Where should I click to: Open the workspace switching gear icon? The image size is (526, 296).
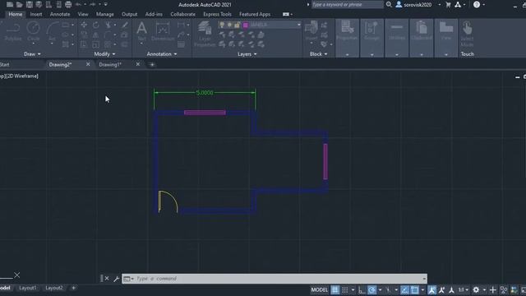[476, 289]
